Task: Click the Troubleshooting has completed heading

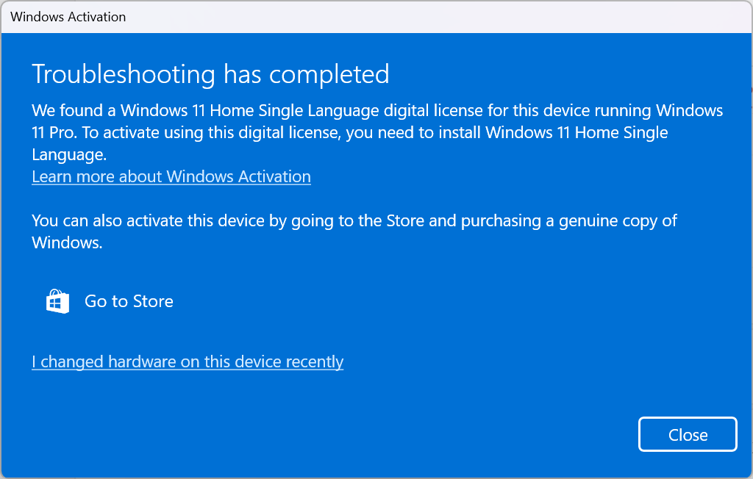Action: tap(210, 74)
